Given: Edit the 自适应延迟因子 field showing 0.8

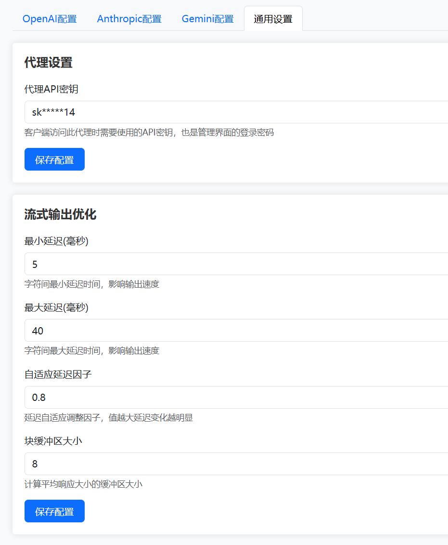Looking at the screenshot, I should [x=236, y=397].
